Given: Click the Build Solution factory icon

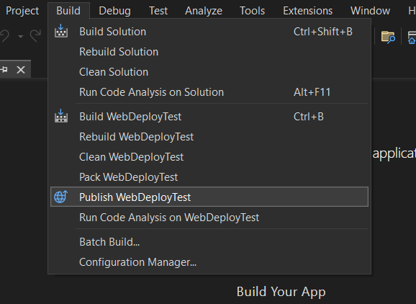Looking at the screenshot, I should (61, 31).
